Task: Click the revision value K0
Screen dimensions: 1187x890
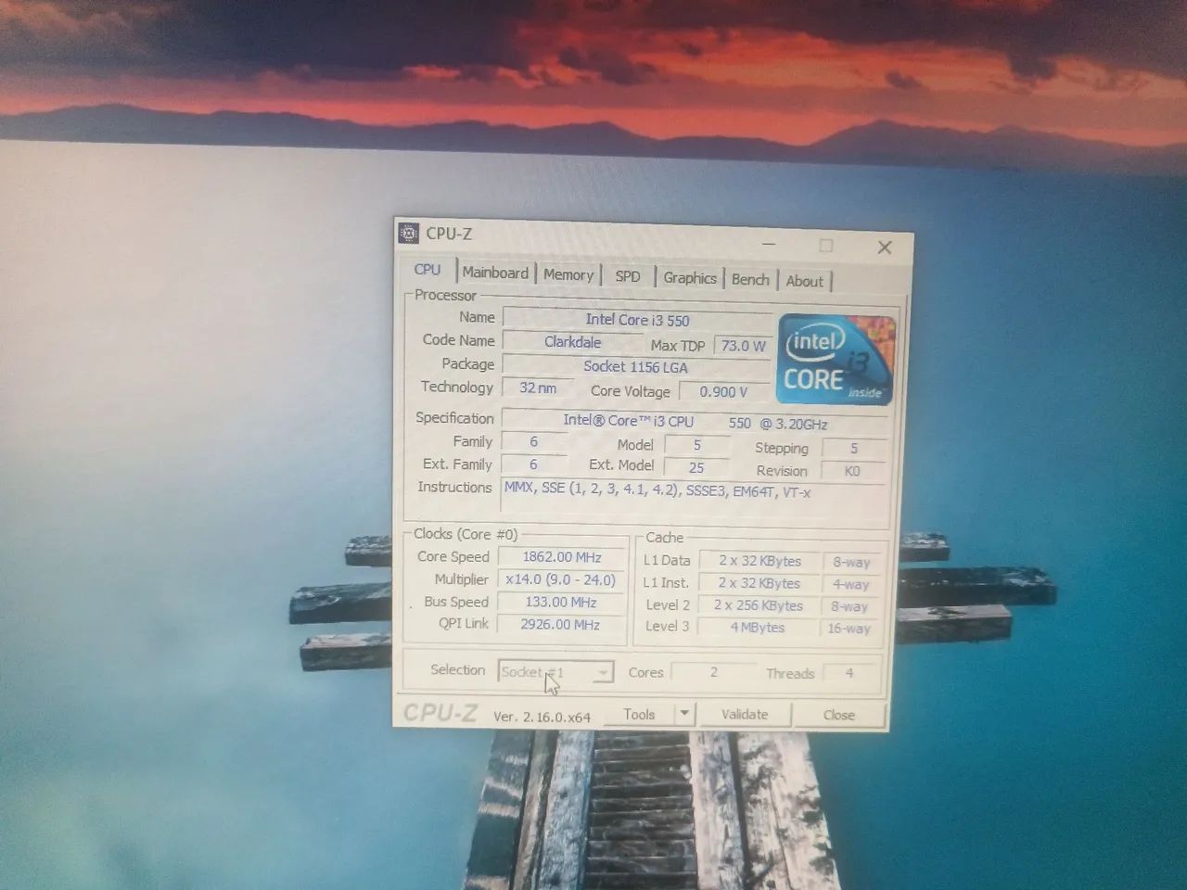Action: [x=852, y=471]
